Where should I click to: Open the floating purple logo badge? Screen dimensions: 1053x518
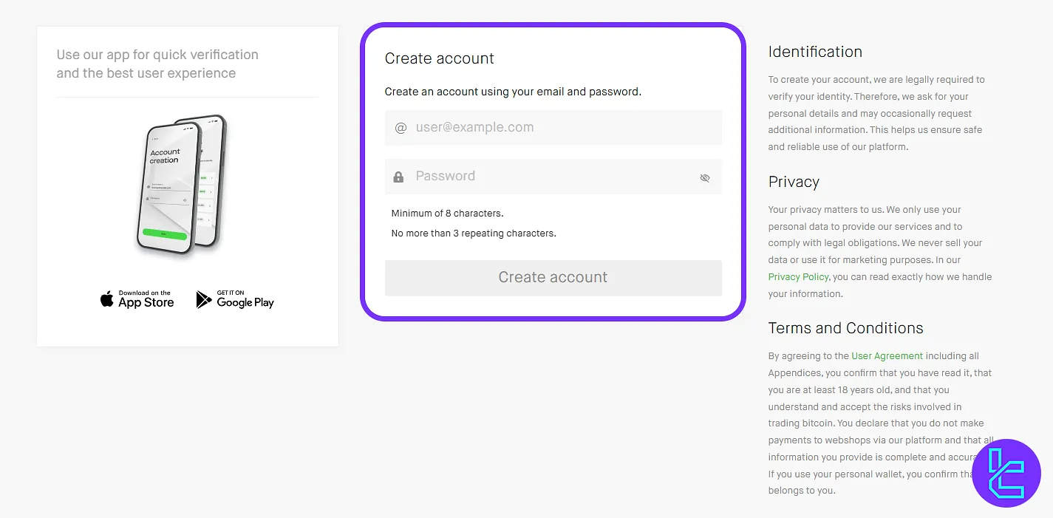[x=1006, y=474]
